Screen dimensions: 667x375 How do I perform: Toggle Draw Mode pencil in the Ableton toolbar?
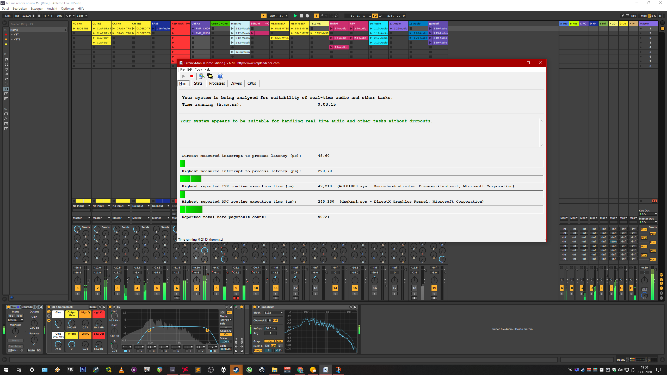tap(622, 16)
